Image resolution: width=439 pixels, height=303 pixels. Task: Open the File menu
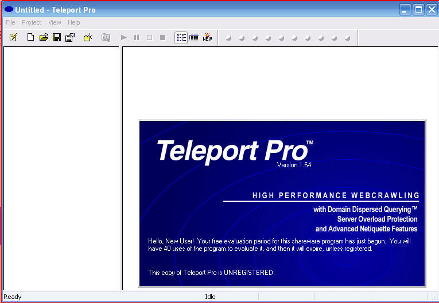coord(10,22)
